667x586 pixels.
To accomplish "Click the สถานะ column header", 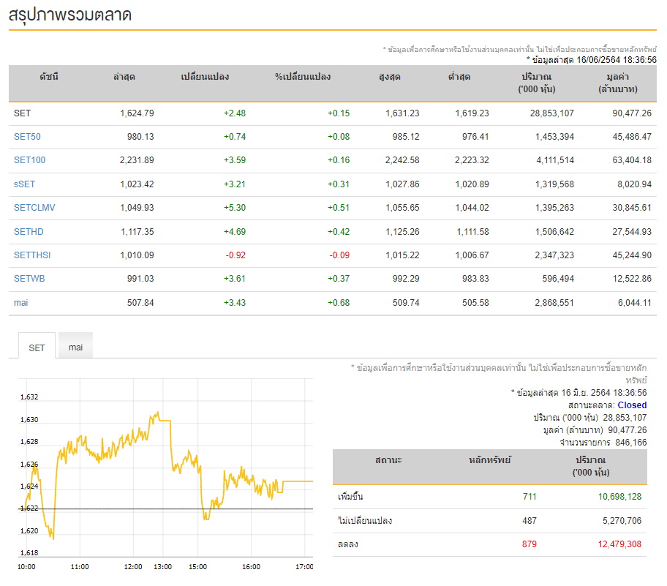I will [x=388, y=460].
